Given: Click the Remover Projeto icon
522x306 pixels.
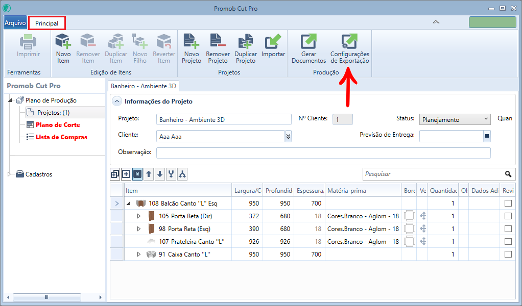Looking at the screenshot, I should pos(218,41).
